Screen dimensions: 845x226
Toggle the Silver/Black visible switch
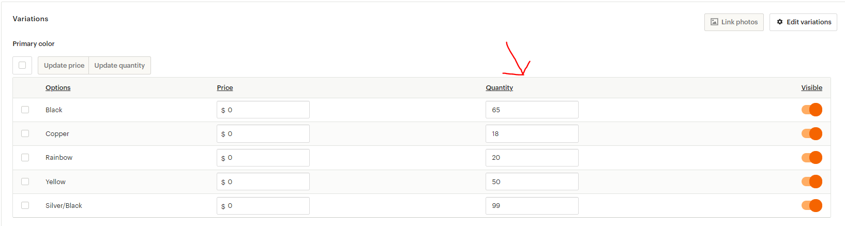tap(812, 205)
